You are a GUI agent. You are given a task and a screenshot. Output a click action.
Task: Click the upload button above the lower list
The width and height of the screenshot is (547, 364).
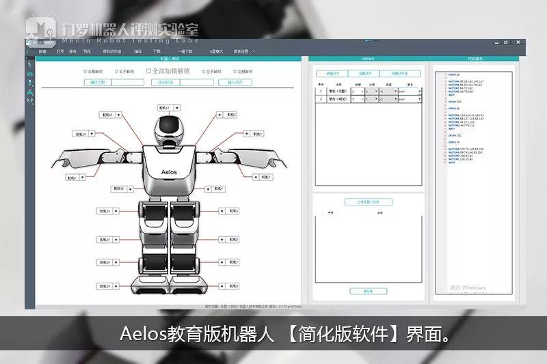[x=369, y=202]
